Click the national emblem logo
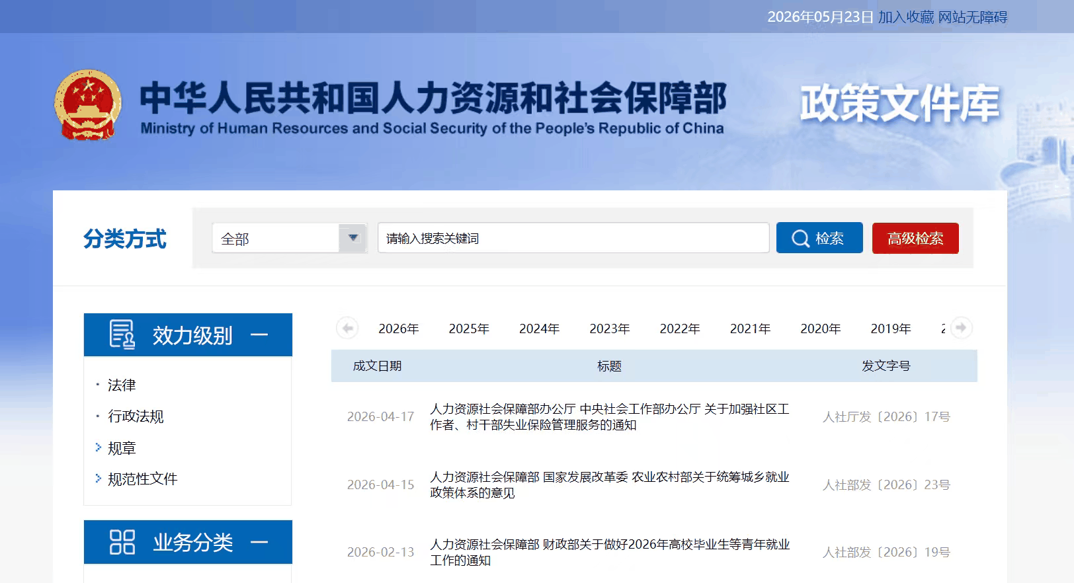Image resolution: width=1074 pixels, height=583 pixels. pyautogui.click(x=88, y=104)
